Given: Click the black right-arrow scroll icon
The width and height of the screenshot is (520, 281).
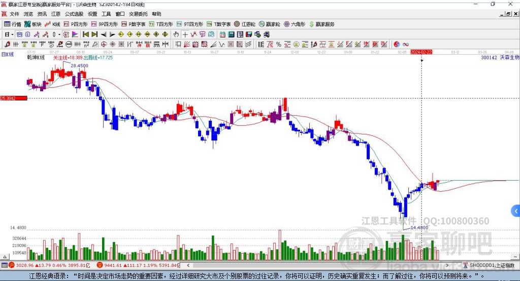Looking at the screenshot, I should 112,34.
